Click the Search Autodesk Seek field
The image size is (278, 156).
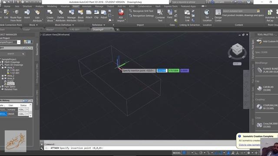coord(239,11)
